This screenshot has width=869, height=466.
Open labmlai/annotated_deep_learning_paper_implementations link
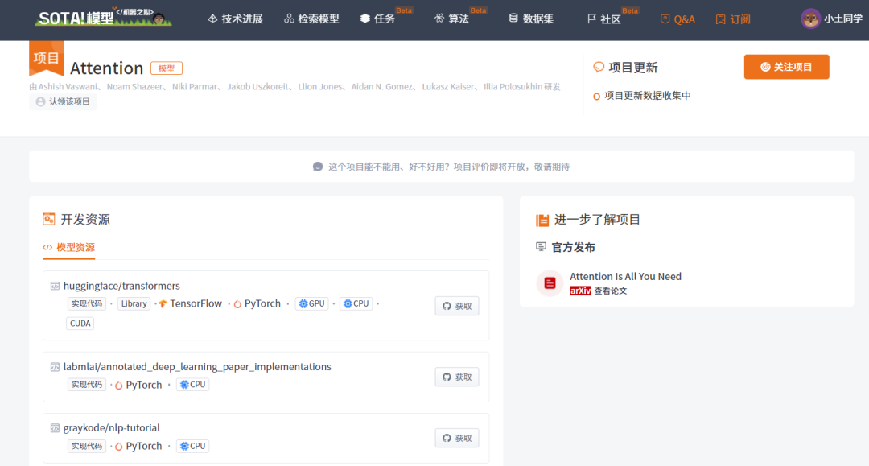(x=197, y=367)
